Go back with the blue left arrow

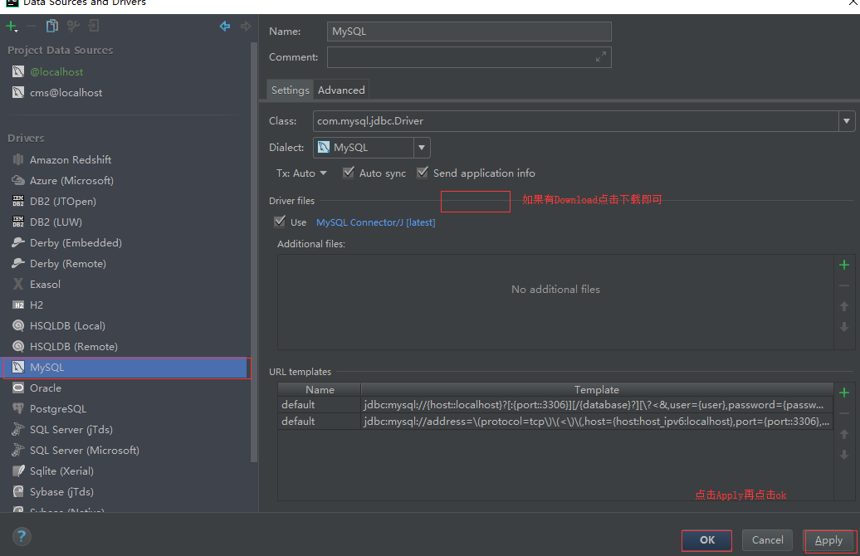click(x=225, y=26)
